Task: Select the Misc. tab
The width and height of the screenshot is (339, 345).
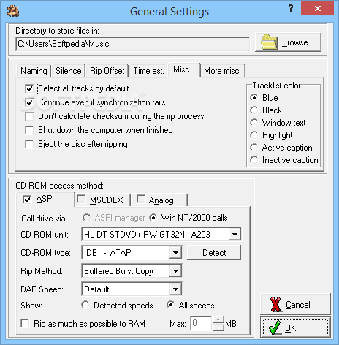Action: (184, 70)
